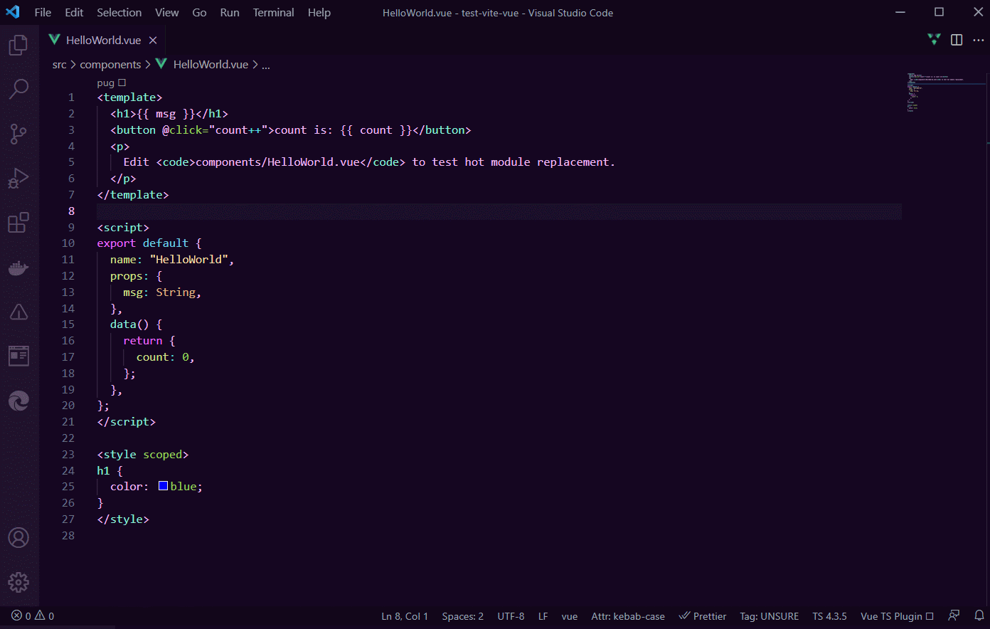Click the text "count: 0,"
This screenshot has height=629, width=990.
coord(166,357)
